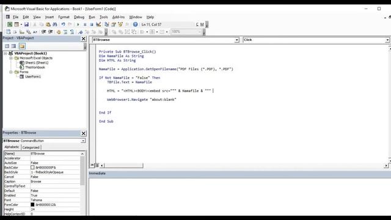Run the Sub with the play icon
The height and width of the screenshot is (220, 391).
tap(78, 24)
